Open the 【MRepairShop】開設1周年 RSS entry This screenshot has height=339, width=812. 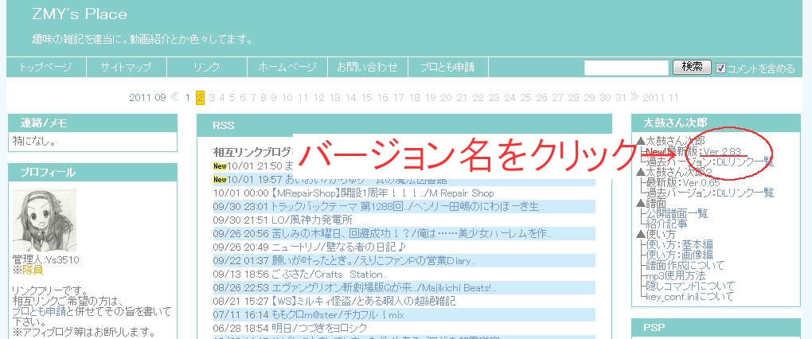383,193
